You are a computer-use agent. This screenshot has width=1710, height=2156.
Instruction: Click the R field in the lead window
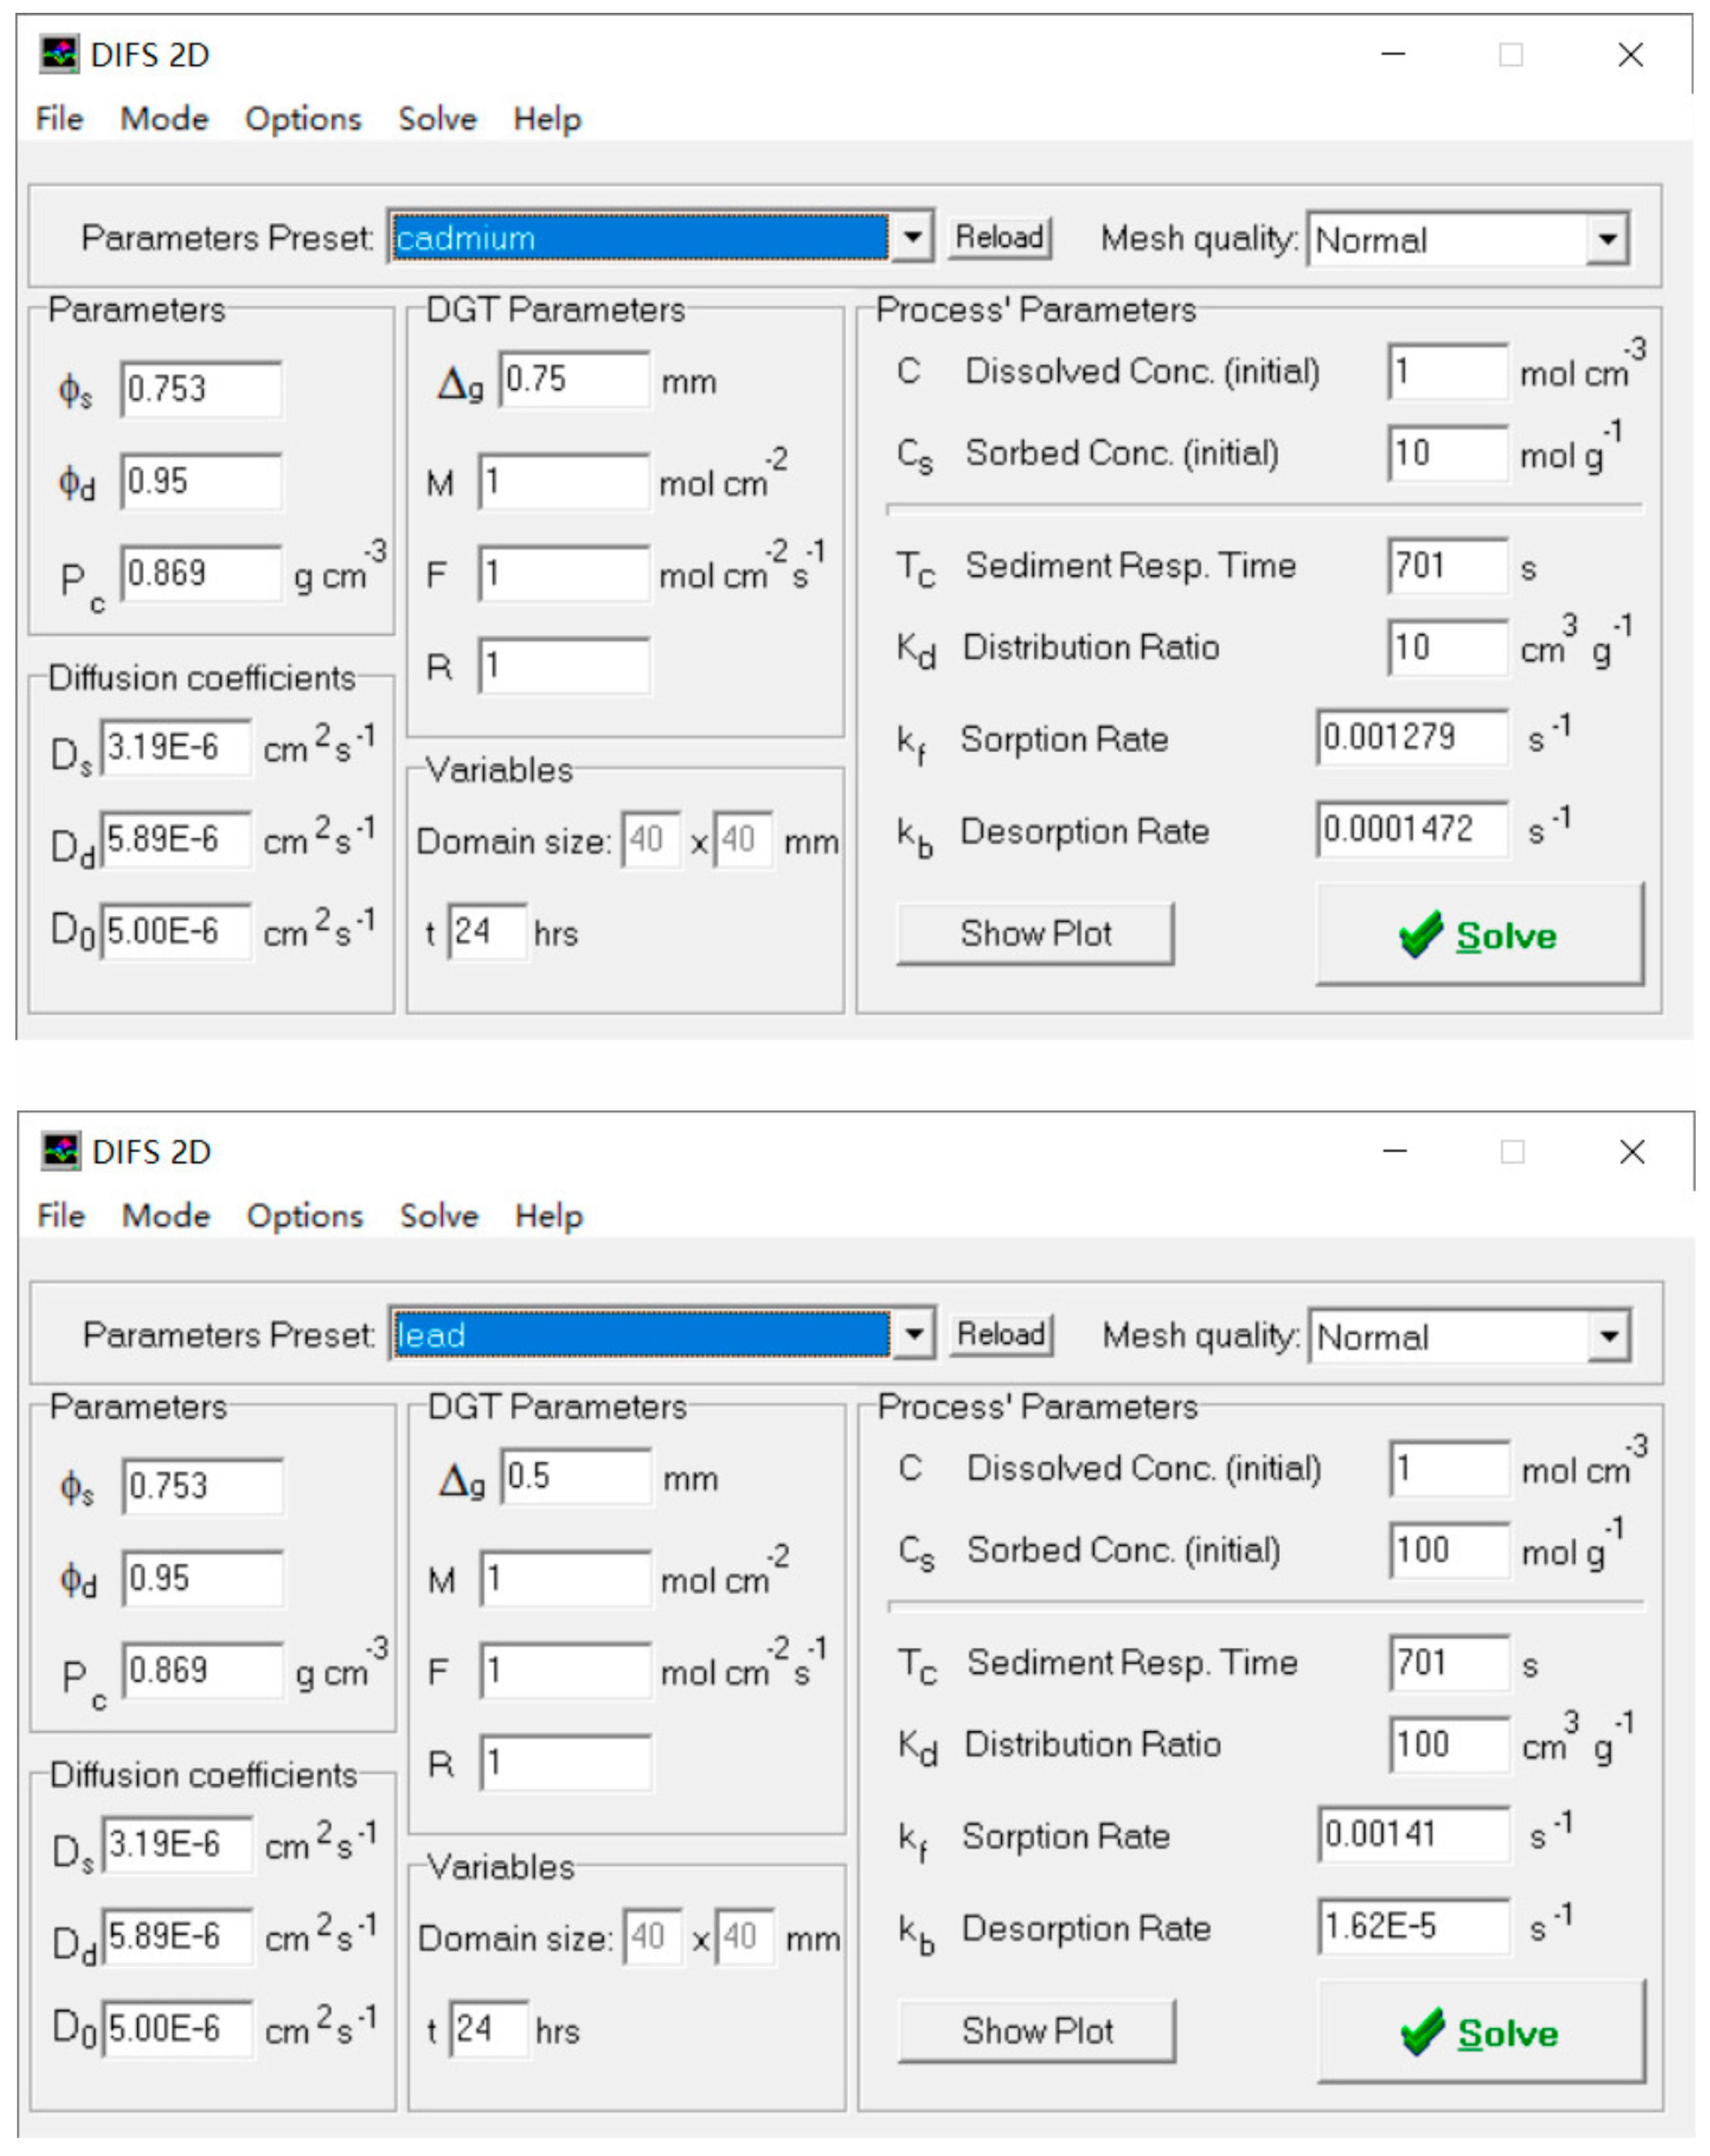coord(566,1763)
